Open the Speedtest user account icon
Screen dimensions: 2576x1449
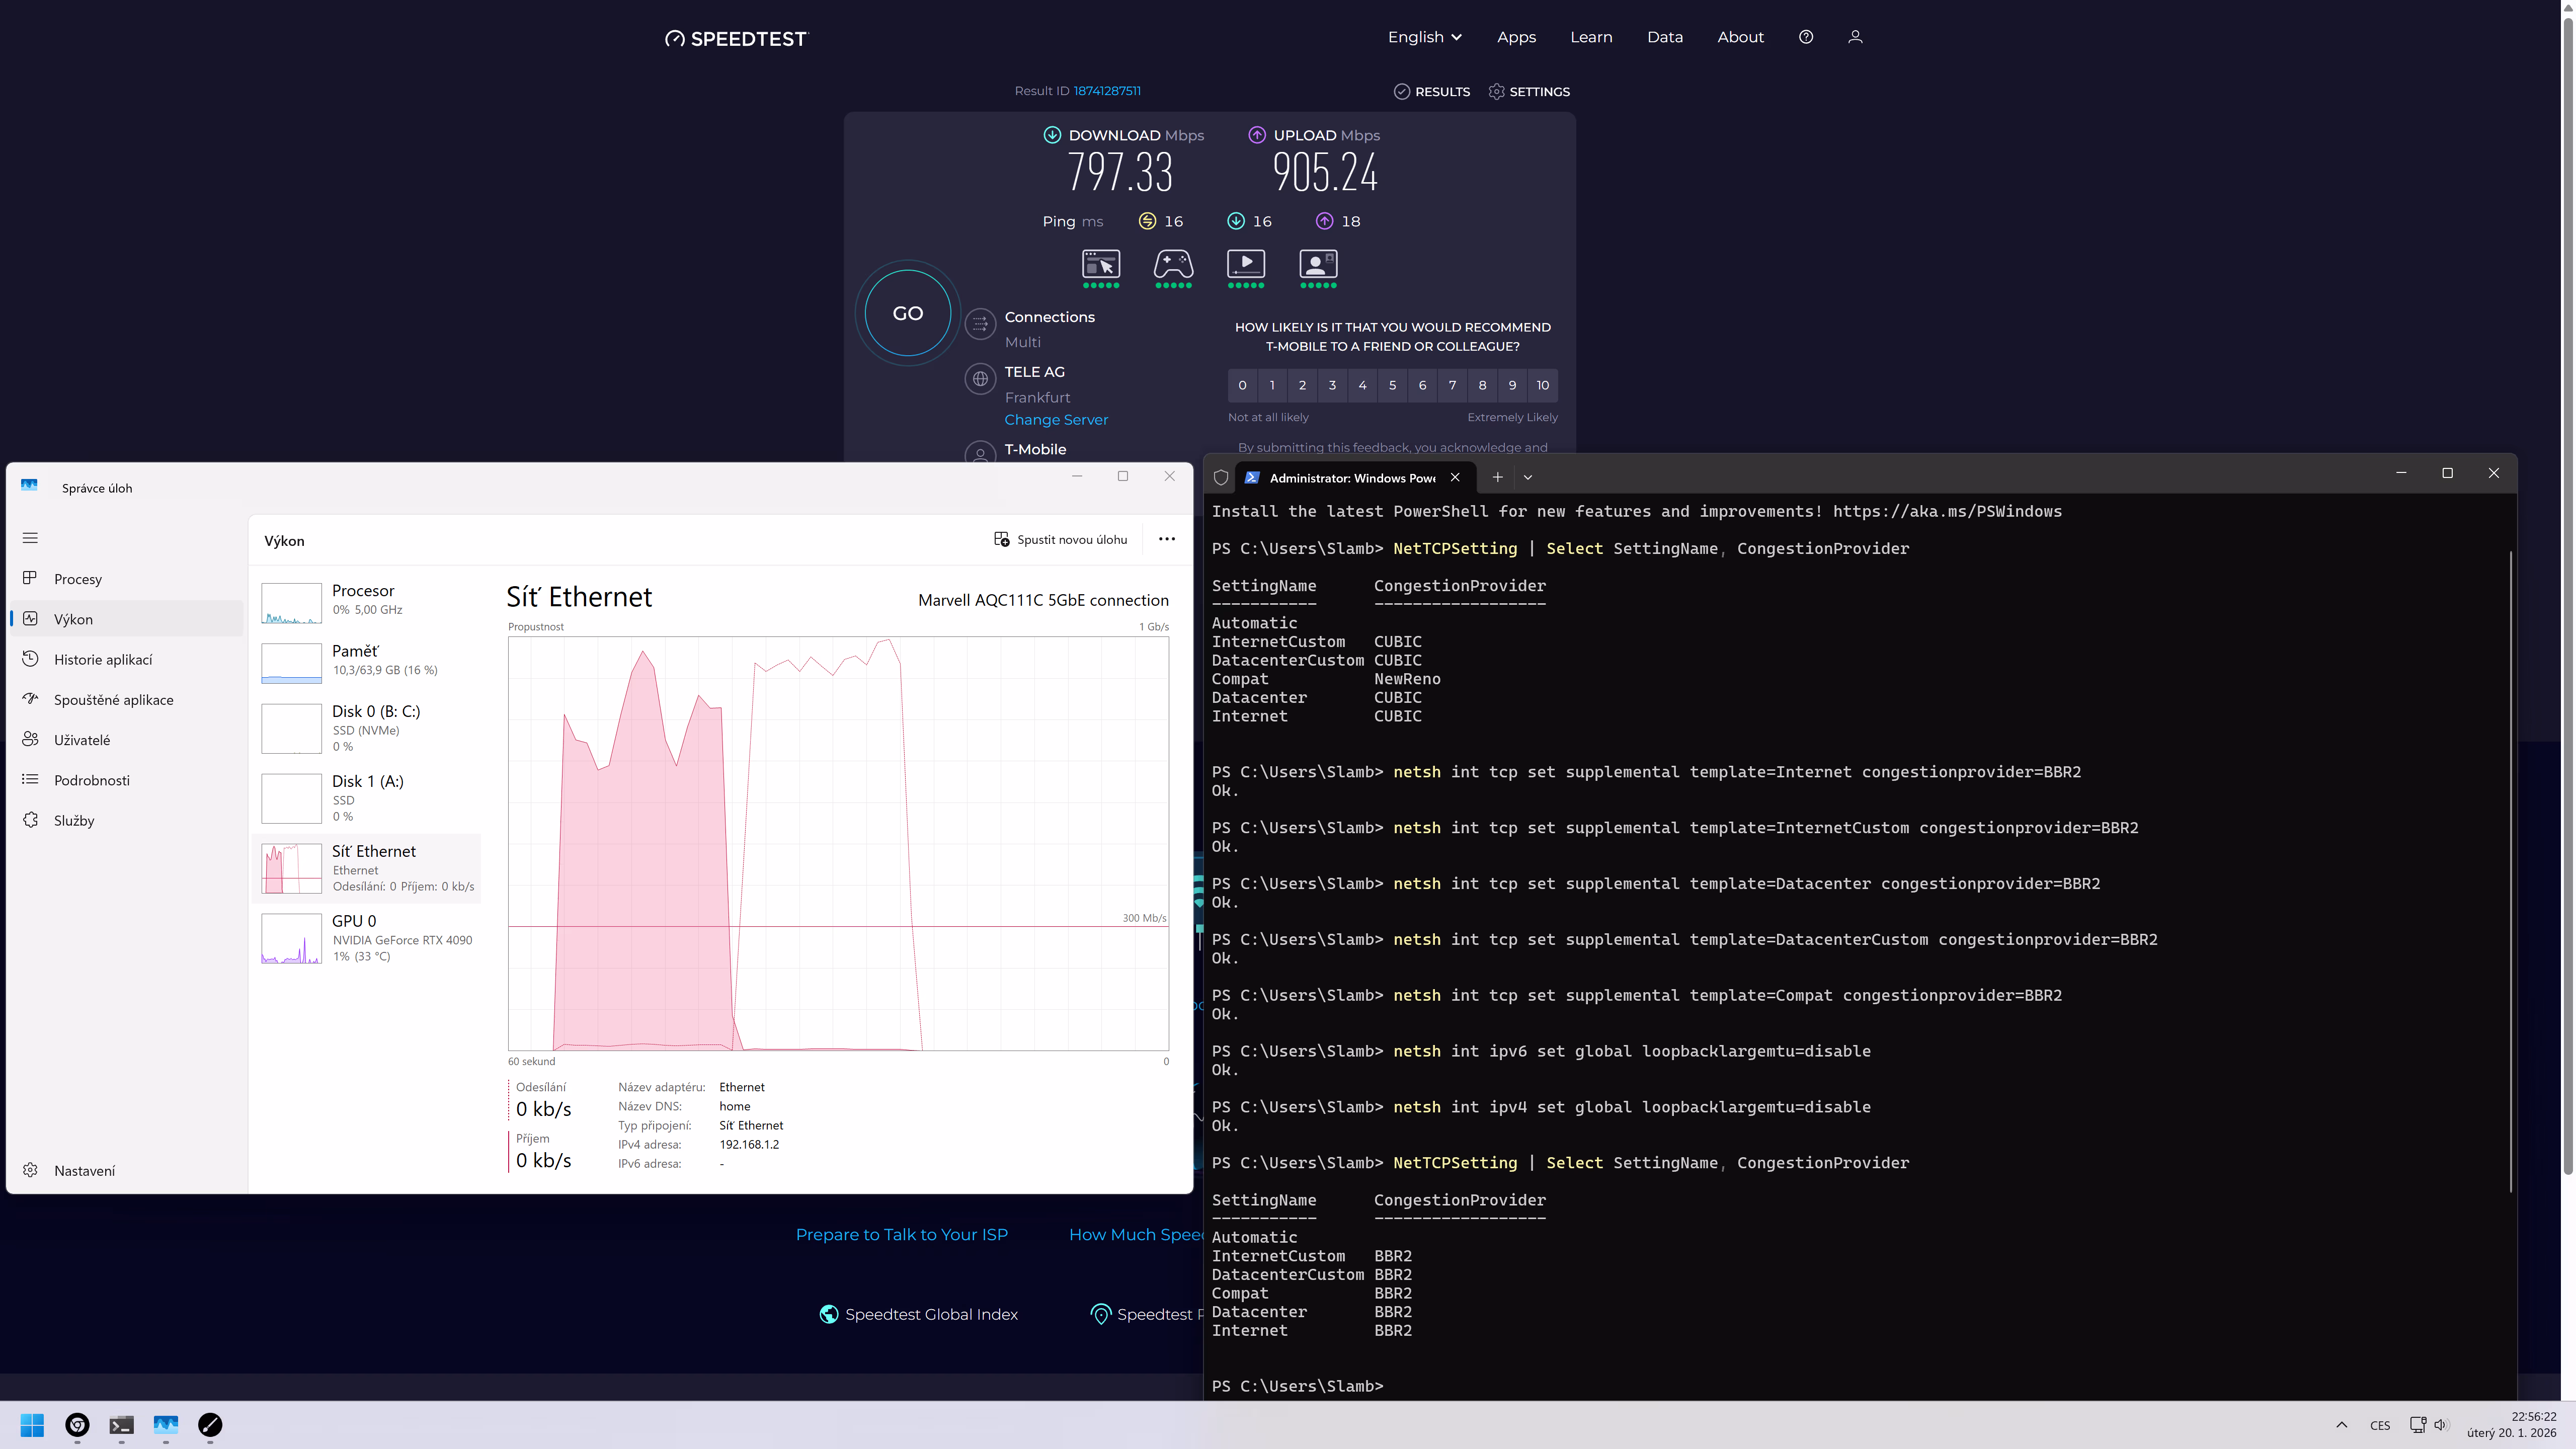[1854, 37]
